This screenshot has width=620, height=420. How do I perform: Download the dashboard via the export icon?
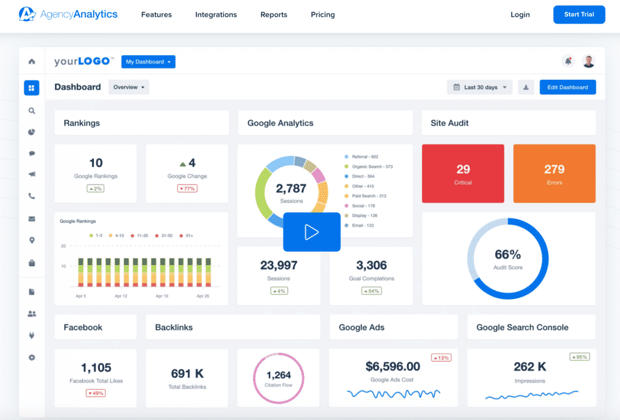click(x=526, y=87)
